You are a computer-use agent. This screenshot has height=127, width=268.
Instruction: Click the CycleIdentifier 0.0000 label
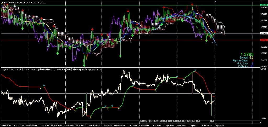[x=46, y=69]
